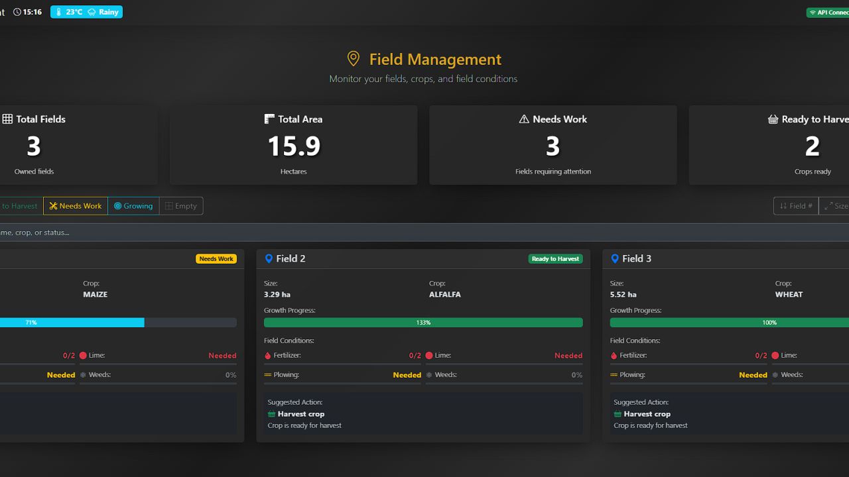Toggle the Needs Work filter
The height and width of the screenshot is (477, 849).
coord(75,206)
